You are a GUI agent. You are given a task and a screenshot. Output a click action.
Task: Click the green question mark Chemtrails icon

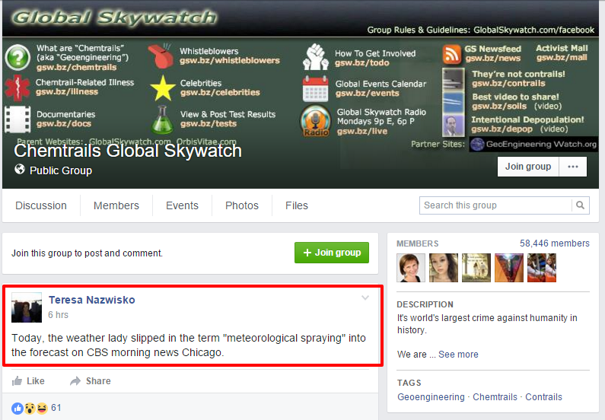(18, 57)
